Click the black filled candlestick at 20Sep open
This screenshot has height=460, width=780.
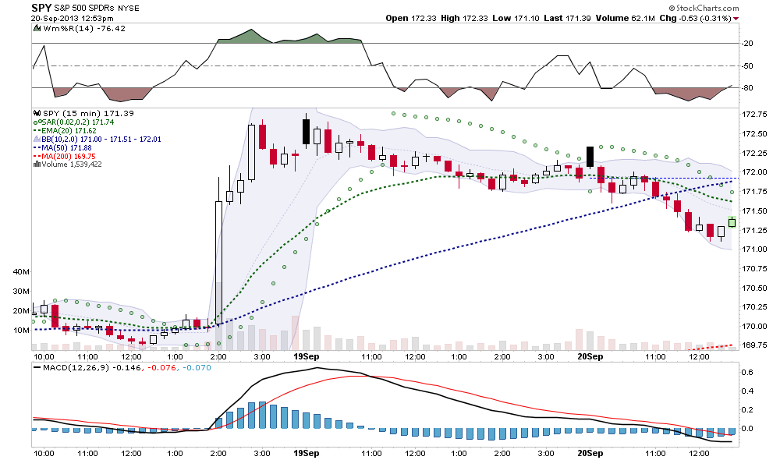click(590, 157)
